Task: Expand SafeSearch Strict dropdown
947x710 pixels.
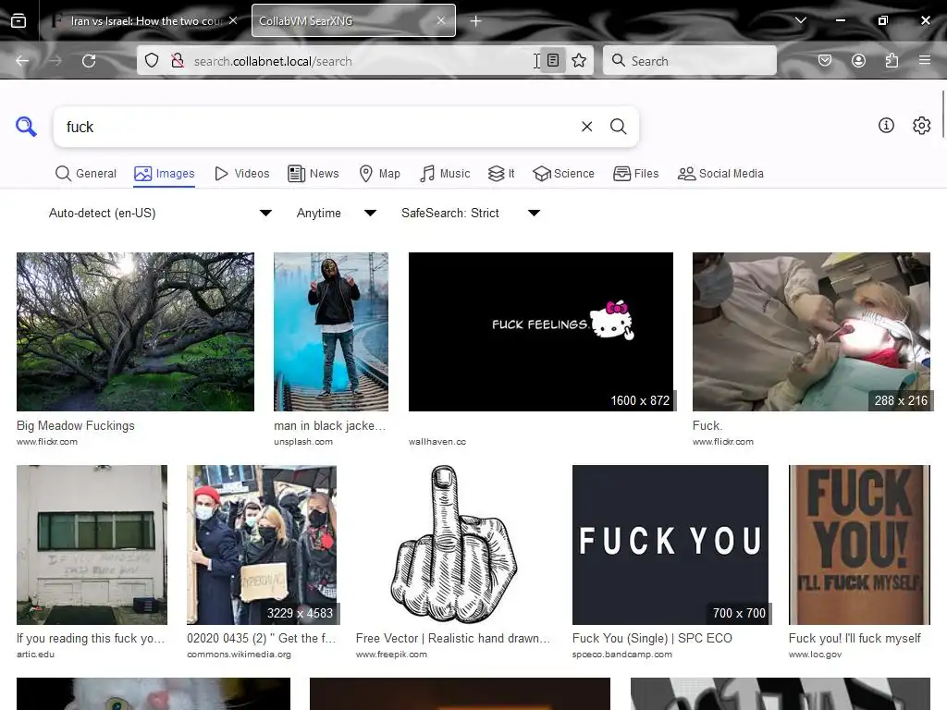Action: (471, 214)
